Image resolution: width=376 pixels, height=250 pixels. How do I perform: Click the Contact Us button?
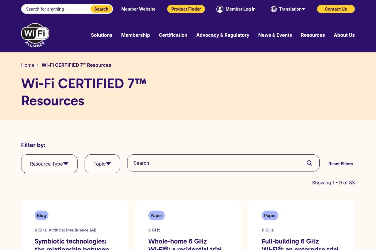336,9
